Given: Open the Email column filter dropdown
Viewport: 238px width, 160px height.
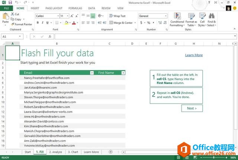Looking at the screenshot, I should pos(92,73).
